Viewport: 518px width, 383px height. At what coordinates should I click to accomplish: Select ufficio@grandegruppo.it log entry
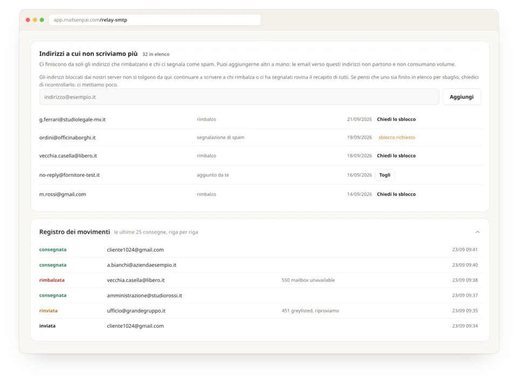point(136,311)
